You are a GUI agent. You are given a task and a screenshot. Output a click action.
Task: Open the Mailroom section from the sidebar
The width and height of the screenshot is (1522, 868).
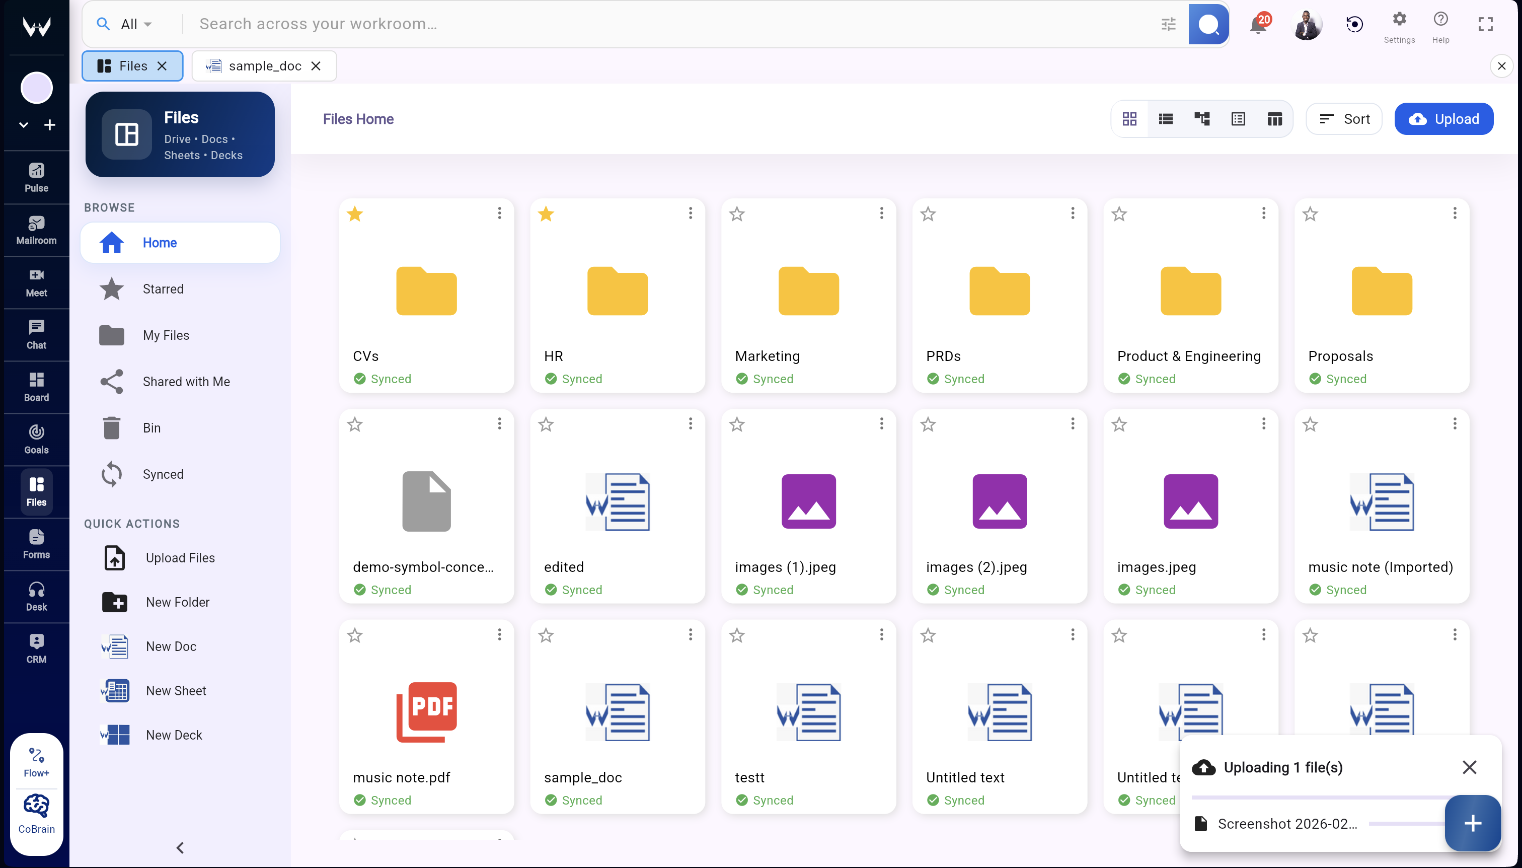(x=36, y=230)
